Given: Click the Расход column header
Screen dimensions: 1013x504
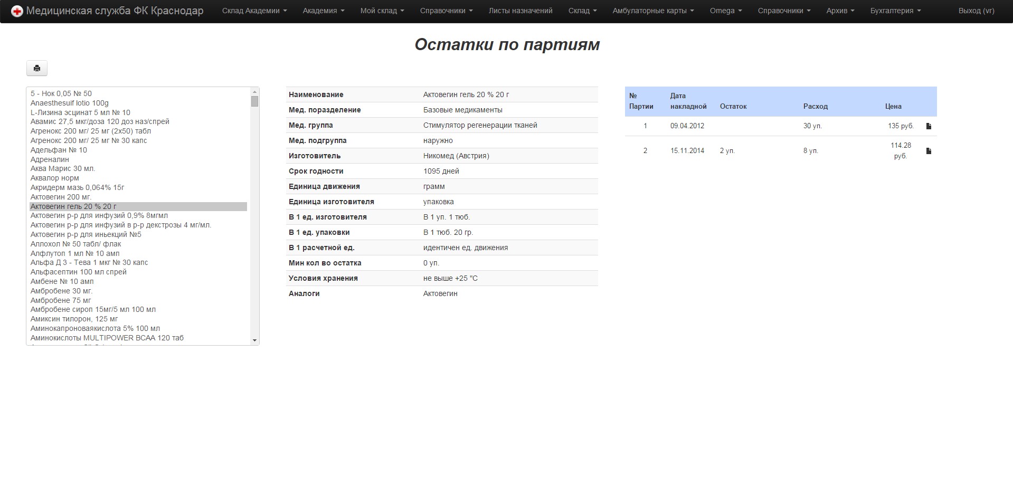Looking at the screenshot, I should tap(816, 106).
